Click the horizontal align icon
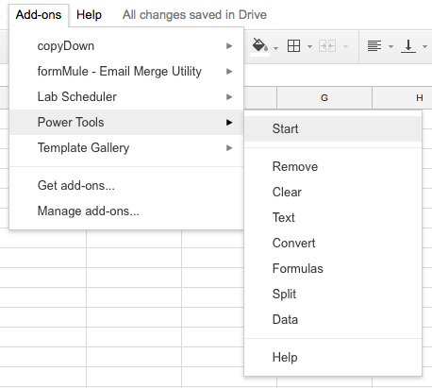Viewport: 432px width, 388px height. [374, 46]
